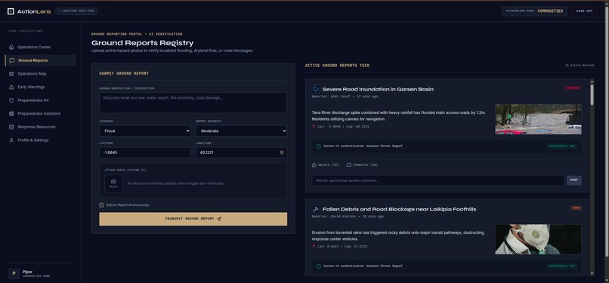Focus the Ground Observation description box
Viewport: 609px width, 283px height.
coord(193,103)
